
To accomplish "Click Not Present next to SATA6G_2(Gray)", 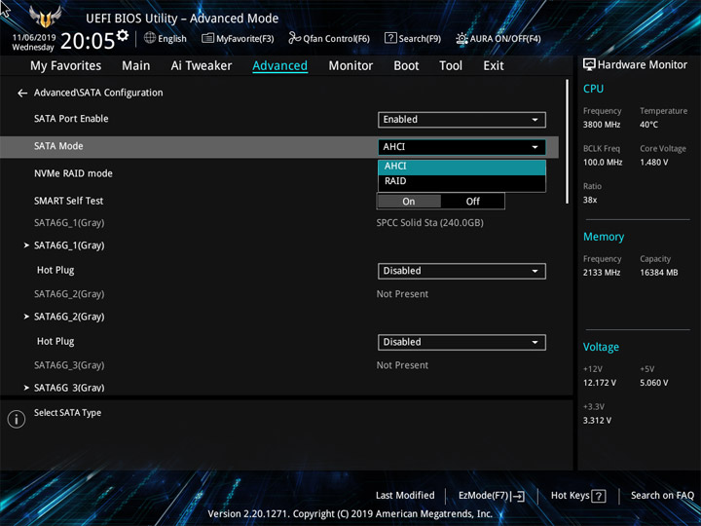I will pos(402,294).
